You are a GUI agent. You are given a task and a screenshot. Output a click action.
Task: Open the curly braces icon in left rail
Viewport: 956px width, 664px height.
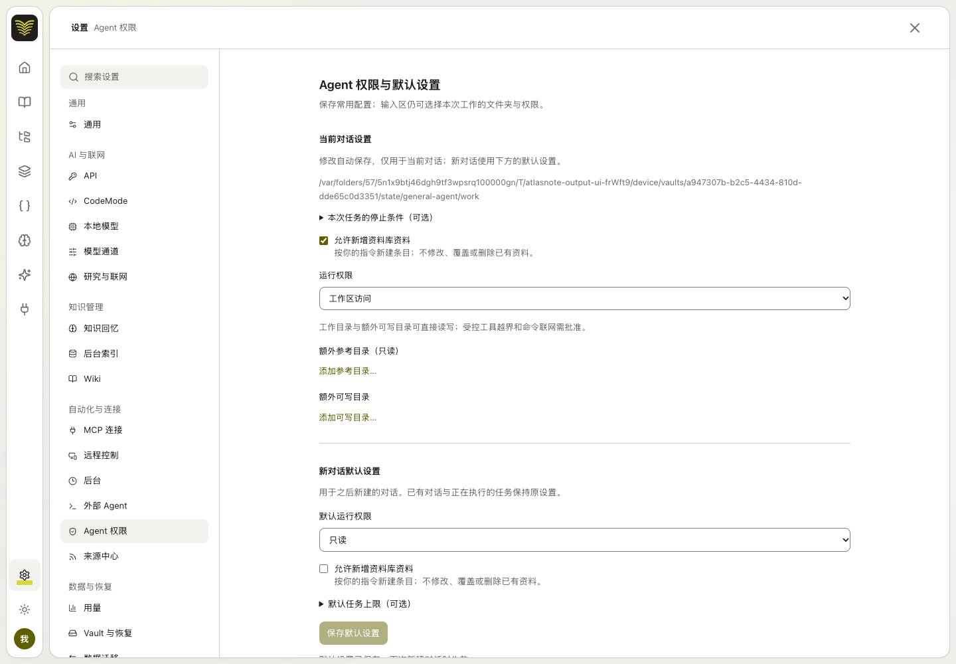pyautogui.click(x=25, y=206)
